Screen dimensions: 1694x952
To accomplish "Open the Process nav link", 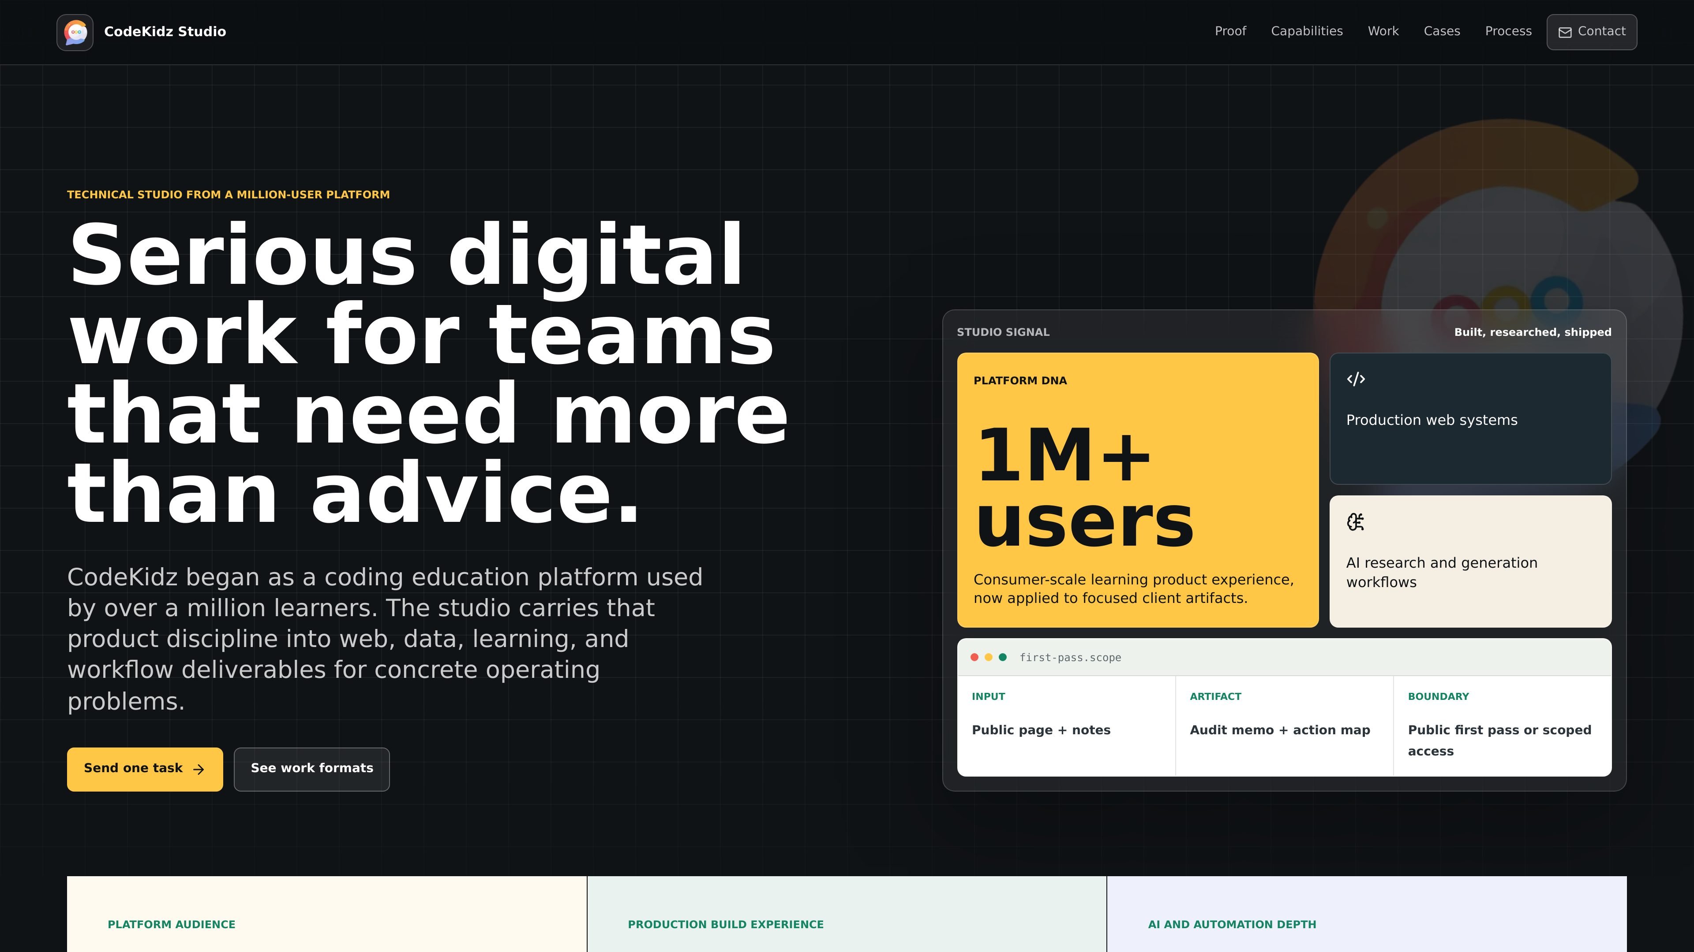I will pos(1508,32).
